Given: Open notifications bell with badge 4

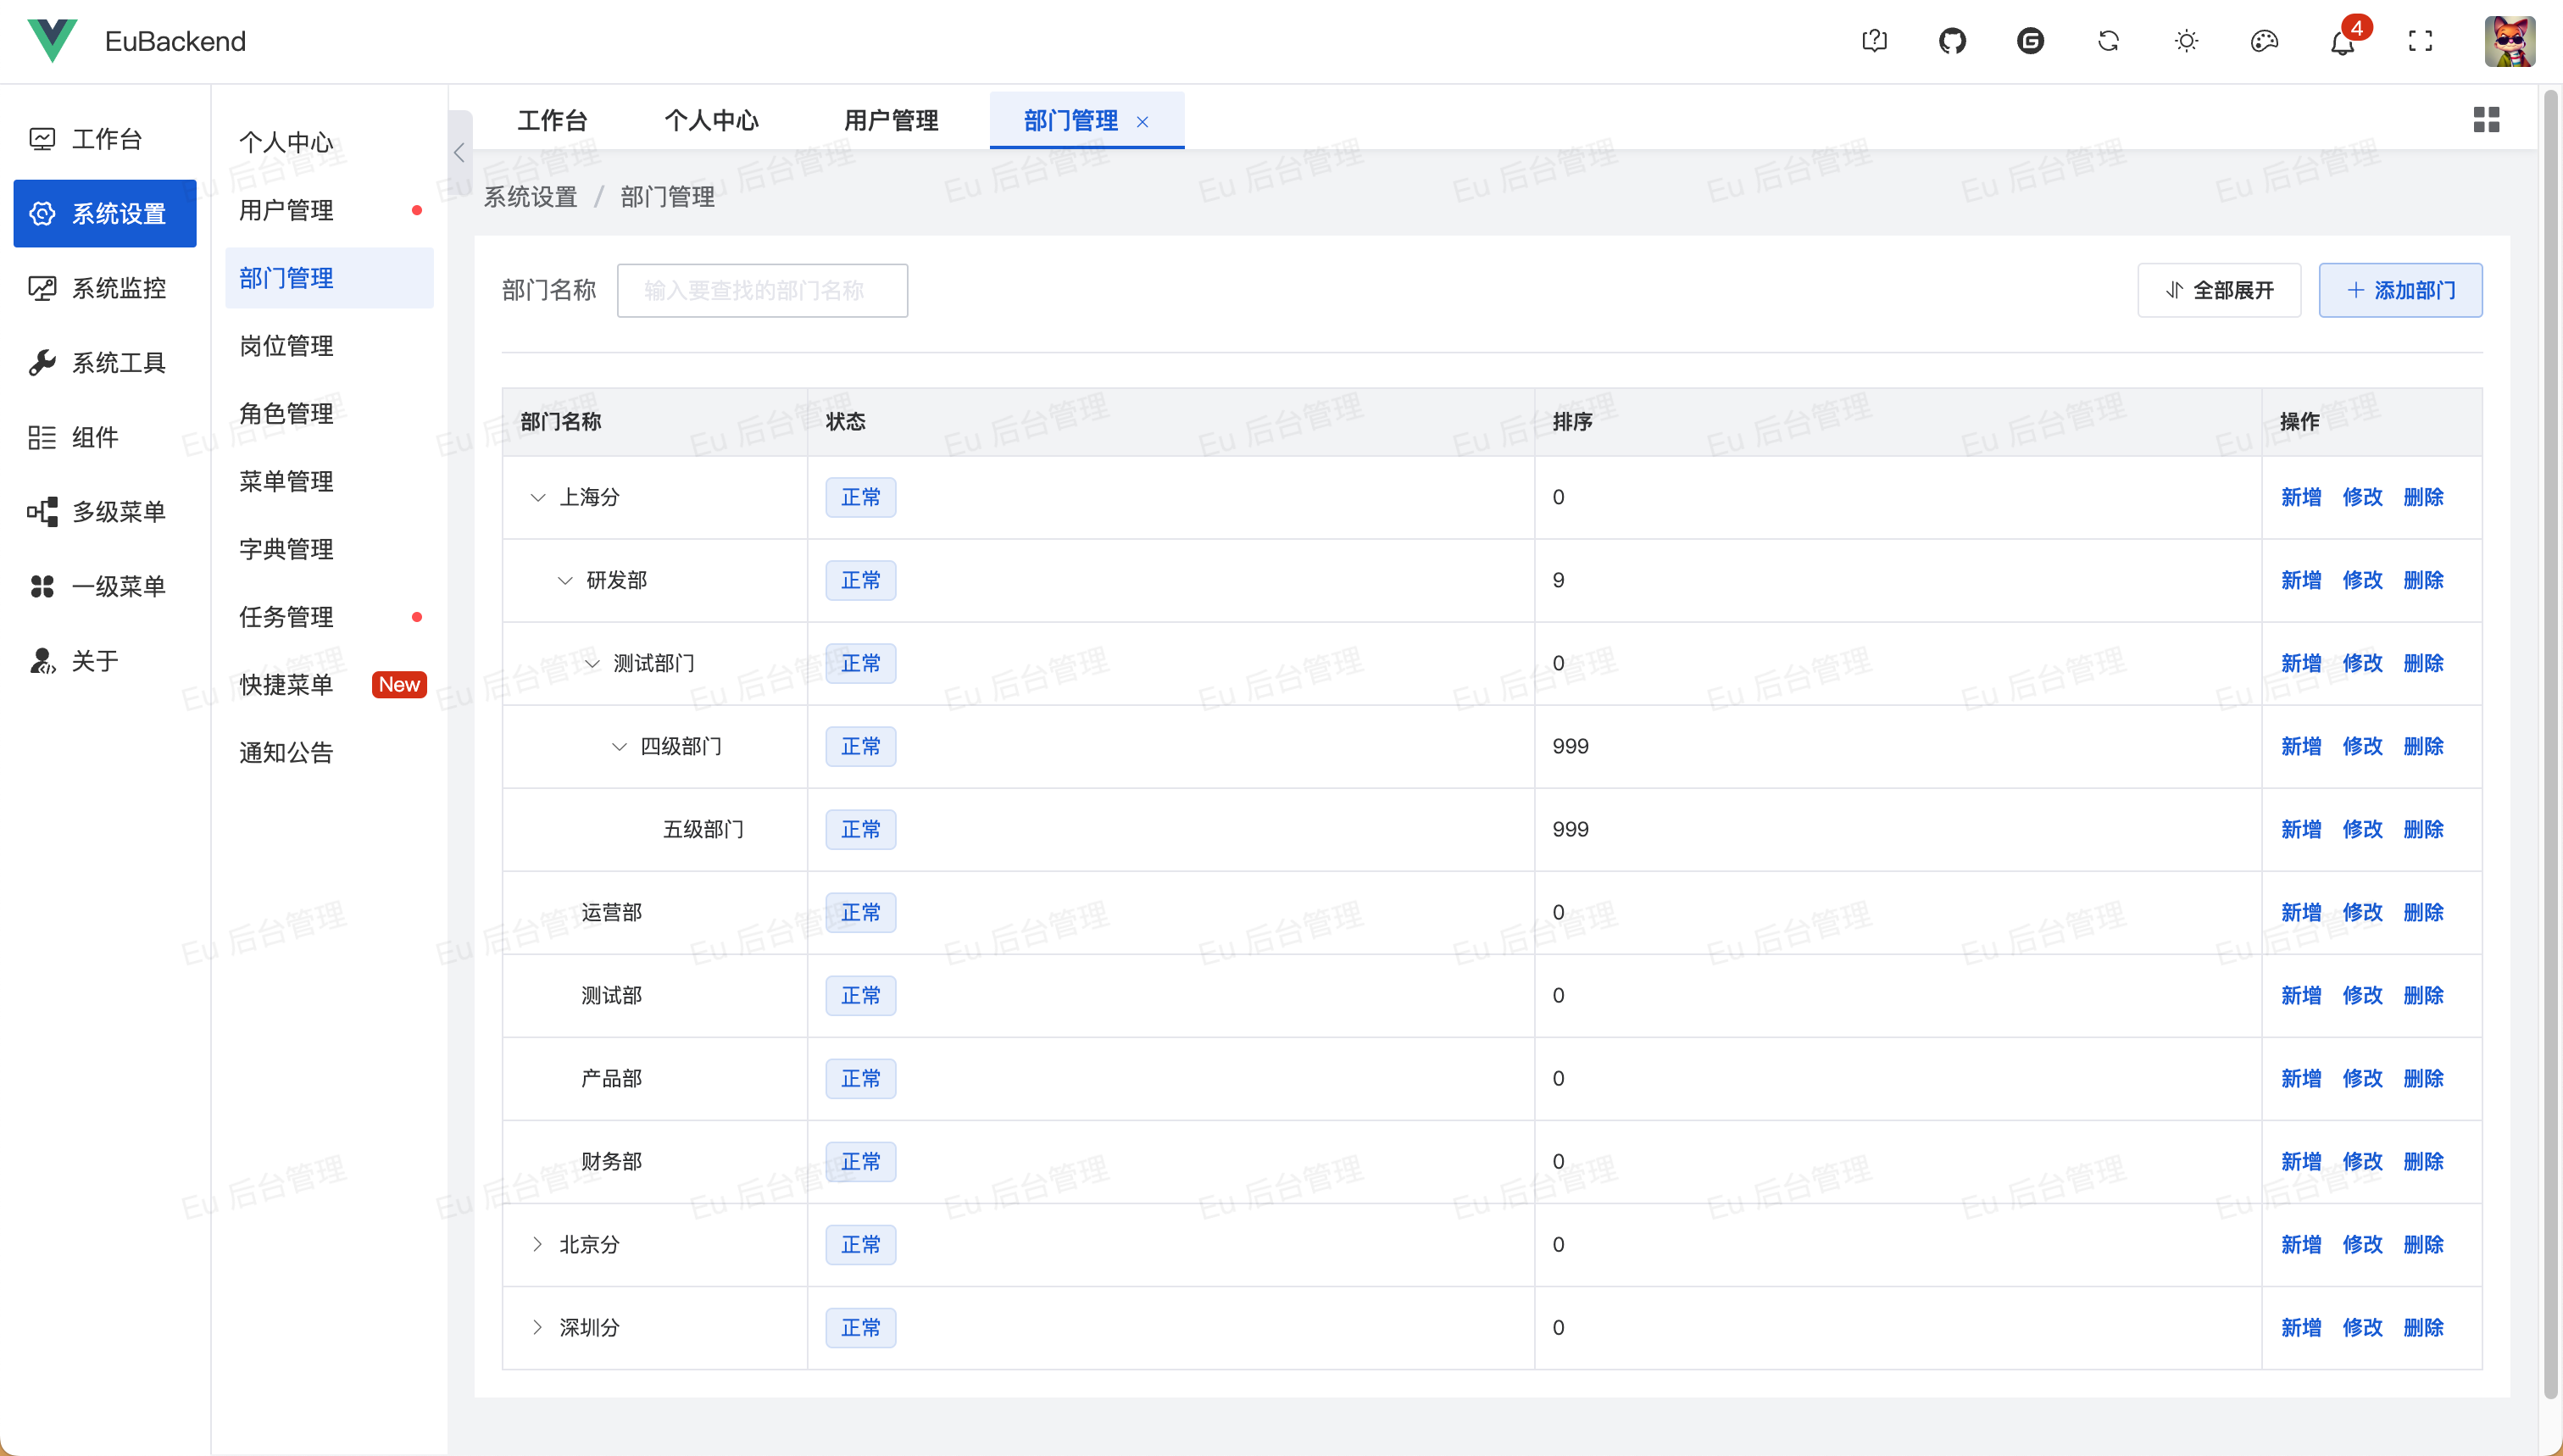Looking at the screenshot, I should [x=2342, y=41].
